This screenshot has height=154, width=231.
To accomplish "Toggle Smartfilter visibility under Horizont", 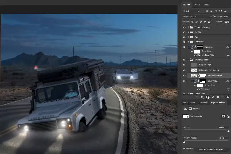I will 192,52.
